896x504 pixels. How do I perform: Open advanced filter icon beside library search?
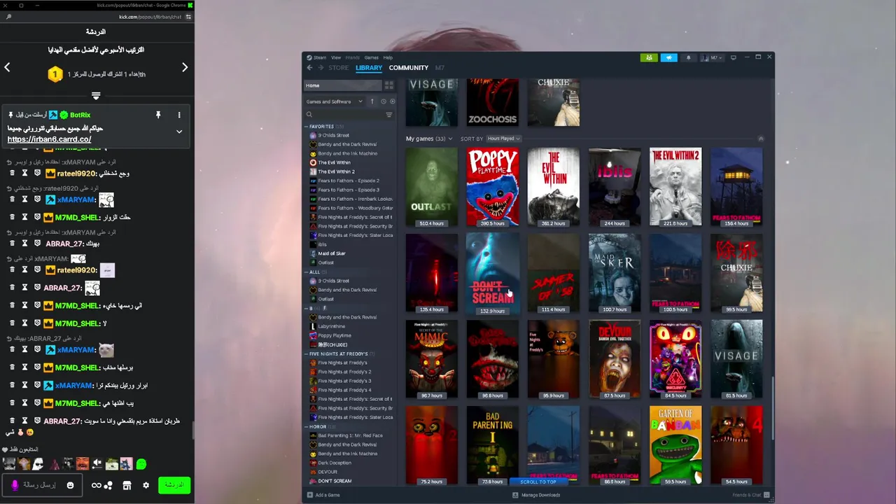point(389,115)
